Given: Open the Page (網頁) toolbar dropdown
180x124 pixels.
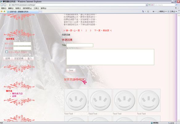Looking at the screenshot, I should (x=162, y=11).
